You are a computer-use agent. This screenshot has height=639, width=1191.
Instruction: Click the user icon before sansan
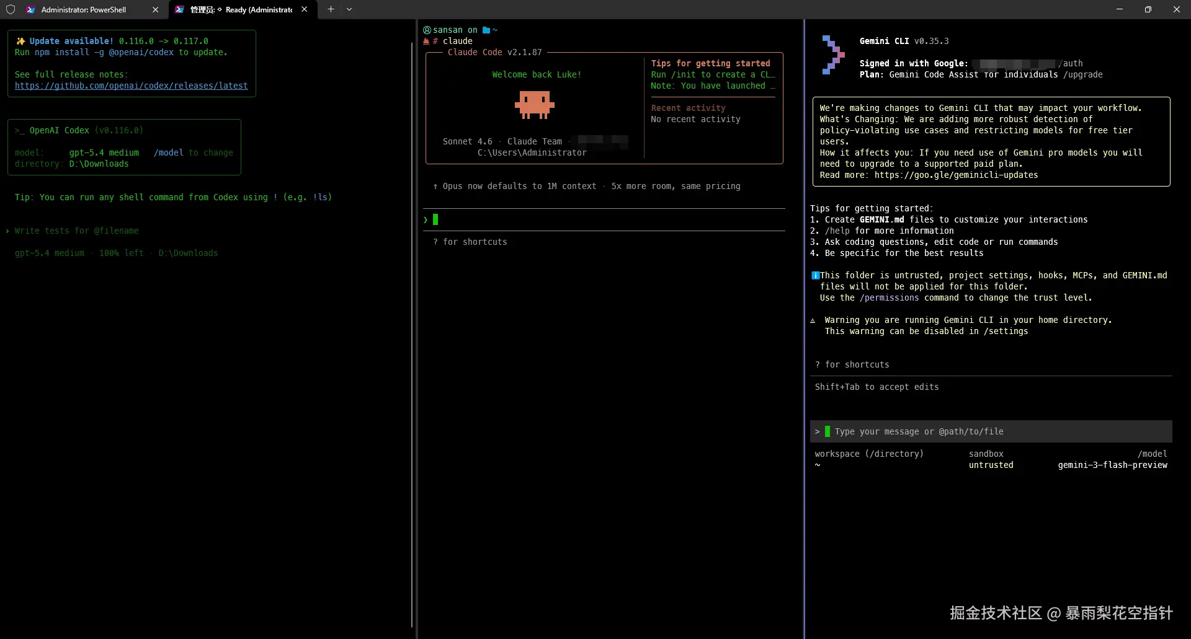coord(427,30)
